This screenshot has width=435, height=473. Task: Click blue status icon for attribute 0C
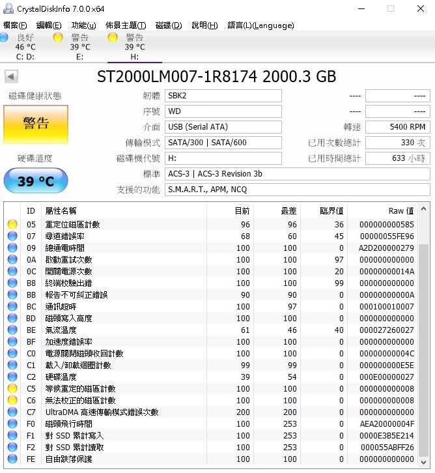tap(12, 271)
